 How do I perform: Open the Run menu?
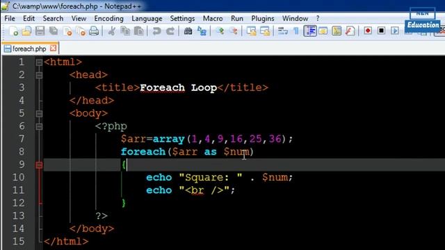tap(237, 19)
